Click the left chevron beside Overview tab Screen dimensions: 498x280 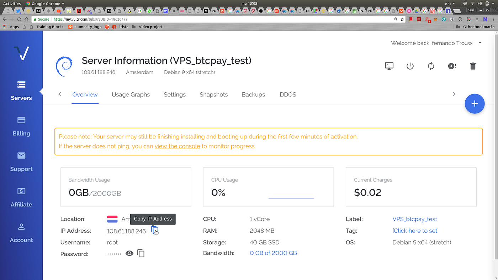[59, 94]
